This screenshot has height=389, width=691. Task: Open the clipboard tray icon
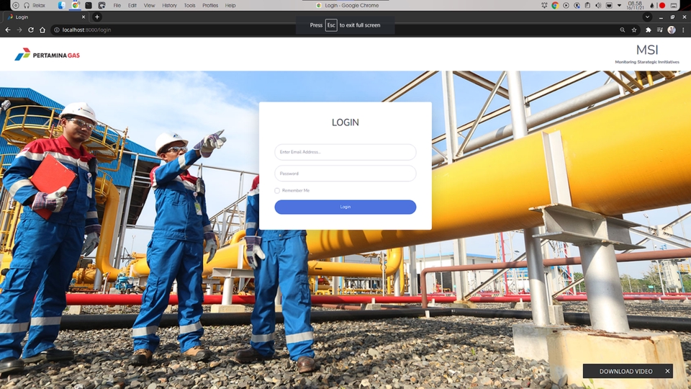click(x=587, y=5)
